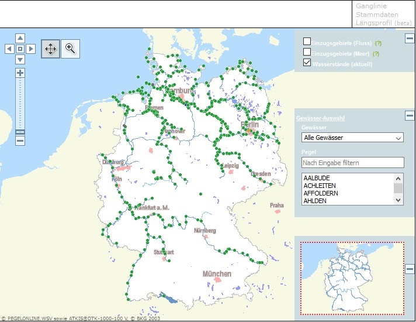416x322 pixels.
Task: Pan the map east with right arrow
Action: tap(31, 49)
